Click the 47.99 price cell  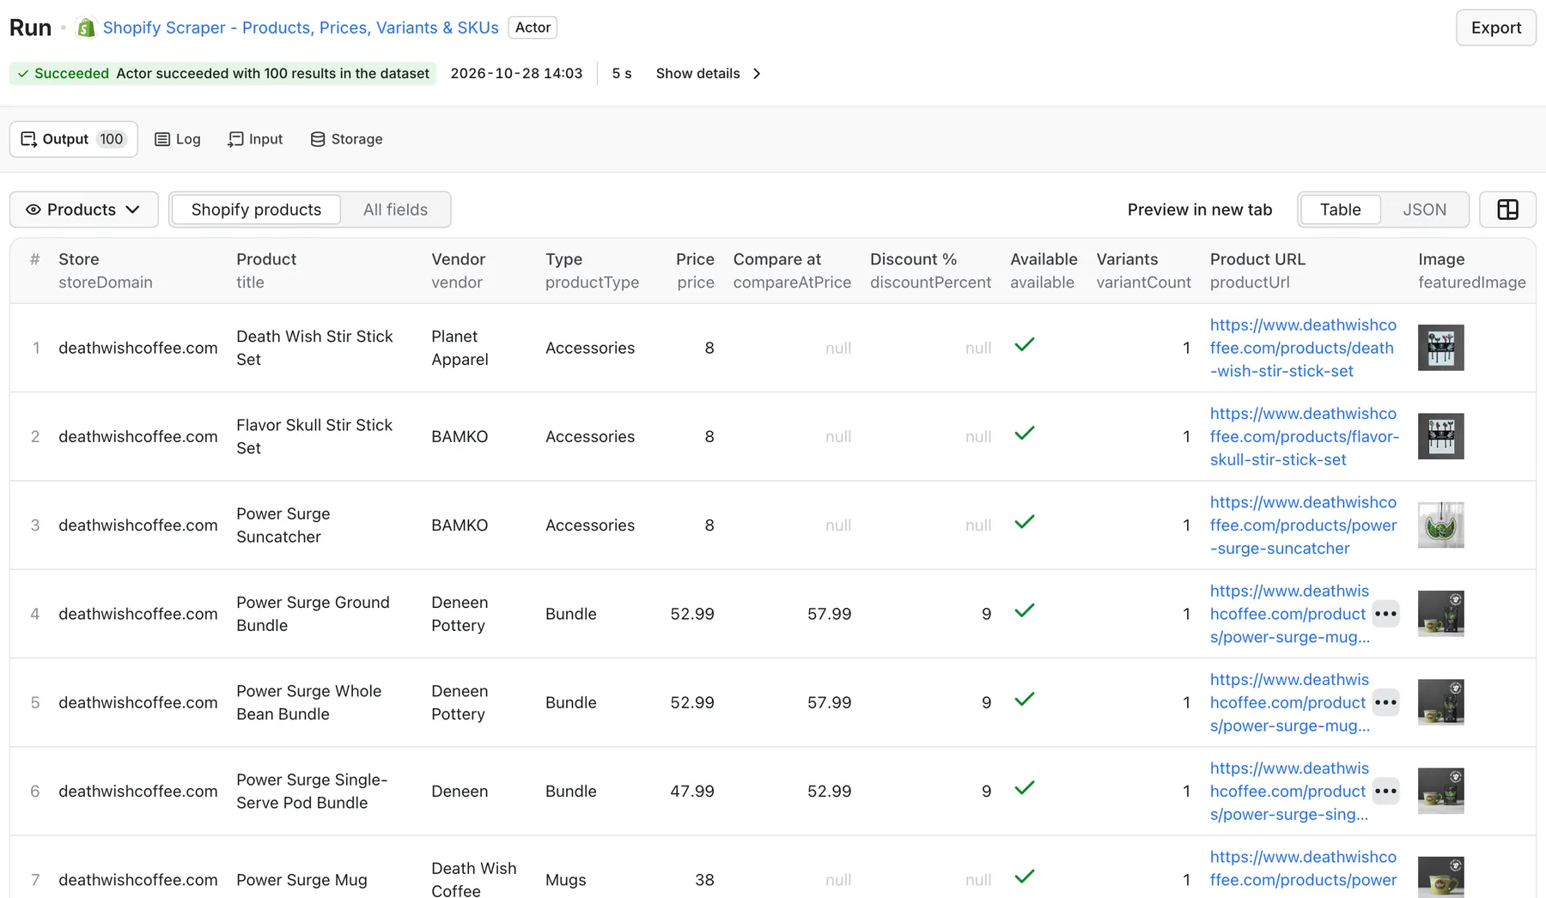(691, 791)
